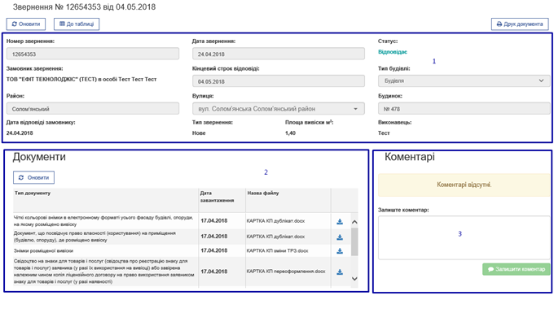Go back via До таблиці button
The width and height of the screenshot is (554, 313).
77,24
